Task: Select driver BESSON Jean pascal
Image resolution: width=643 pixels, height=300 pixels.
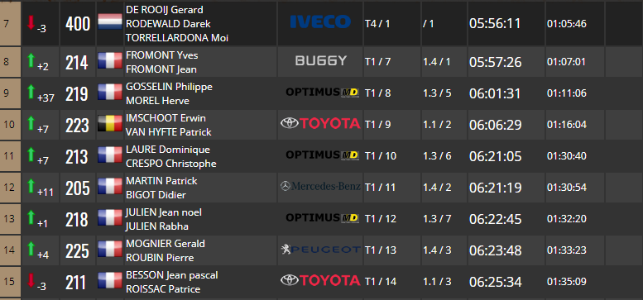Action: (172, 275)
